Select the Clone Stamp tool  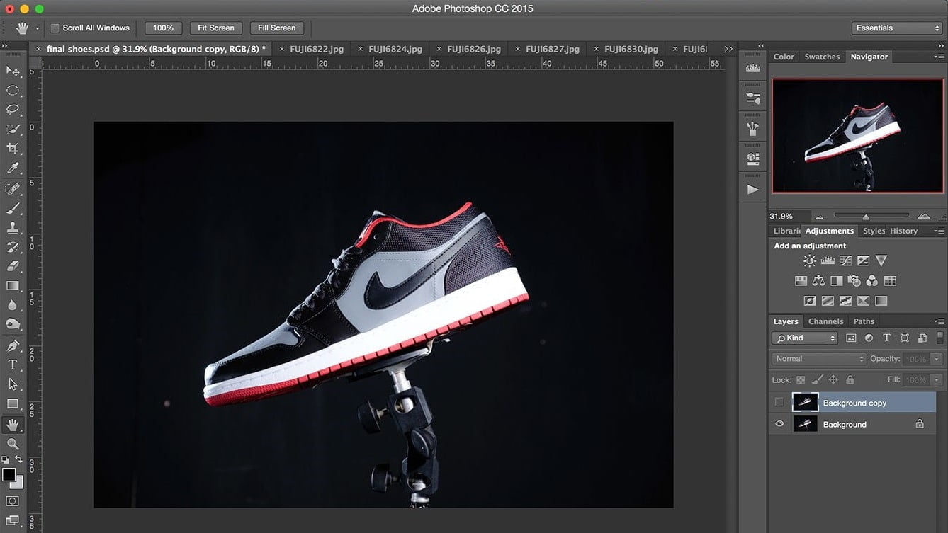[x=13, y=228]
